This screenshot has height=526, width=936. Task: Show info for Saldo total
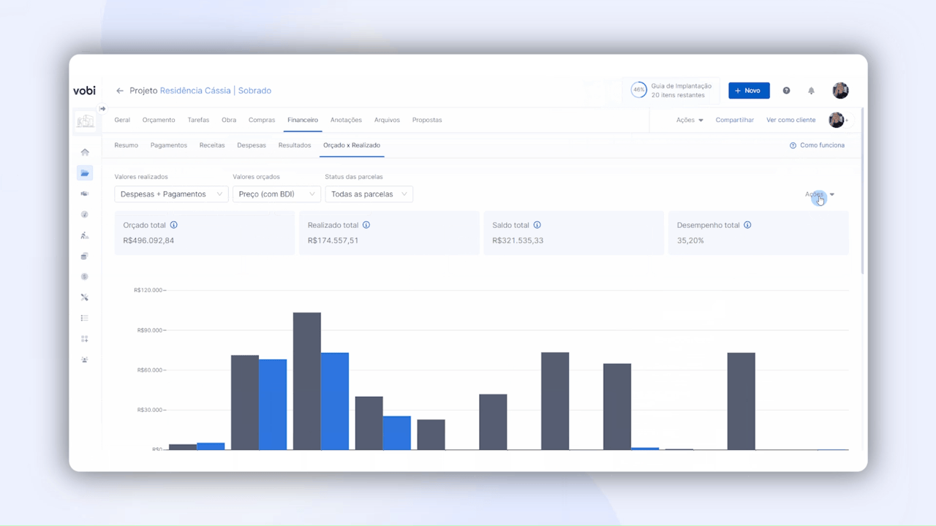(x=537, y=225)
